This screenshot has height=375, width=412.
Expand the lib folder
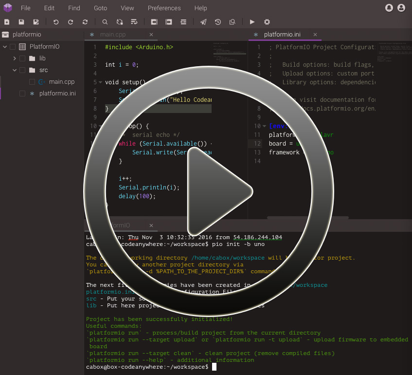(15, 58)
